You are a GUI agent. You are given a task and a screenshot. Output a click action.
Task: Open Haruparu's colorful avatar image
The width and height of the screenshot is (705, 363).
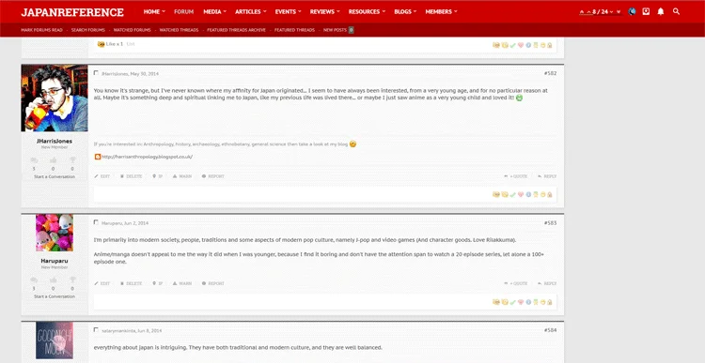pos(55,233)
